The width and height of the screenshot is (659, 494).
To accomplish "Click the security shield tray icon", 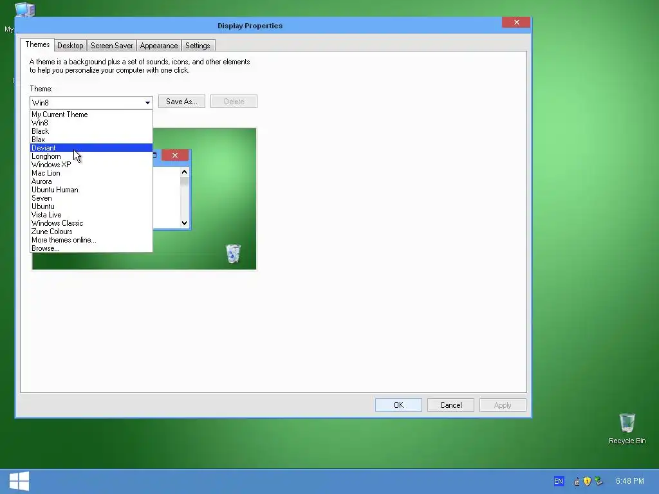I will [x=587, y=481].
